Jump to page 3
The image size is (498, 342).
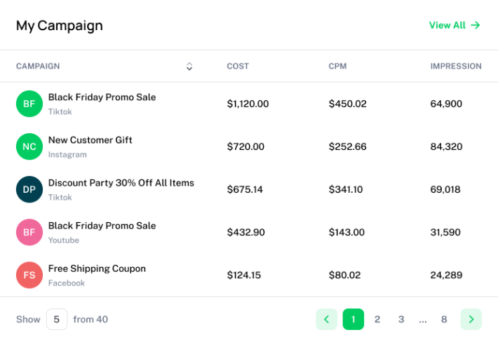pyautogui.click(x=401, y=320)
